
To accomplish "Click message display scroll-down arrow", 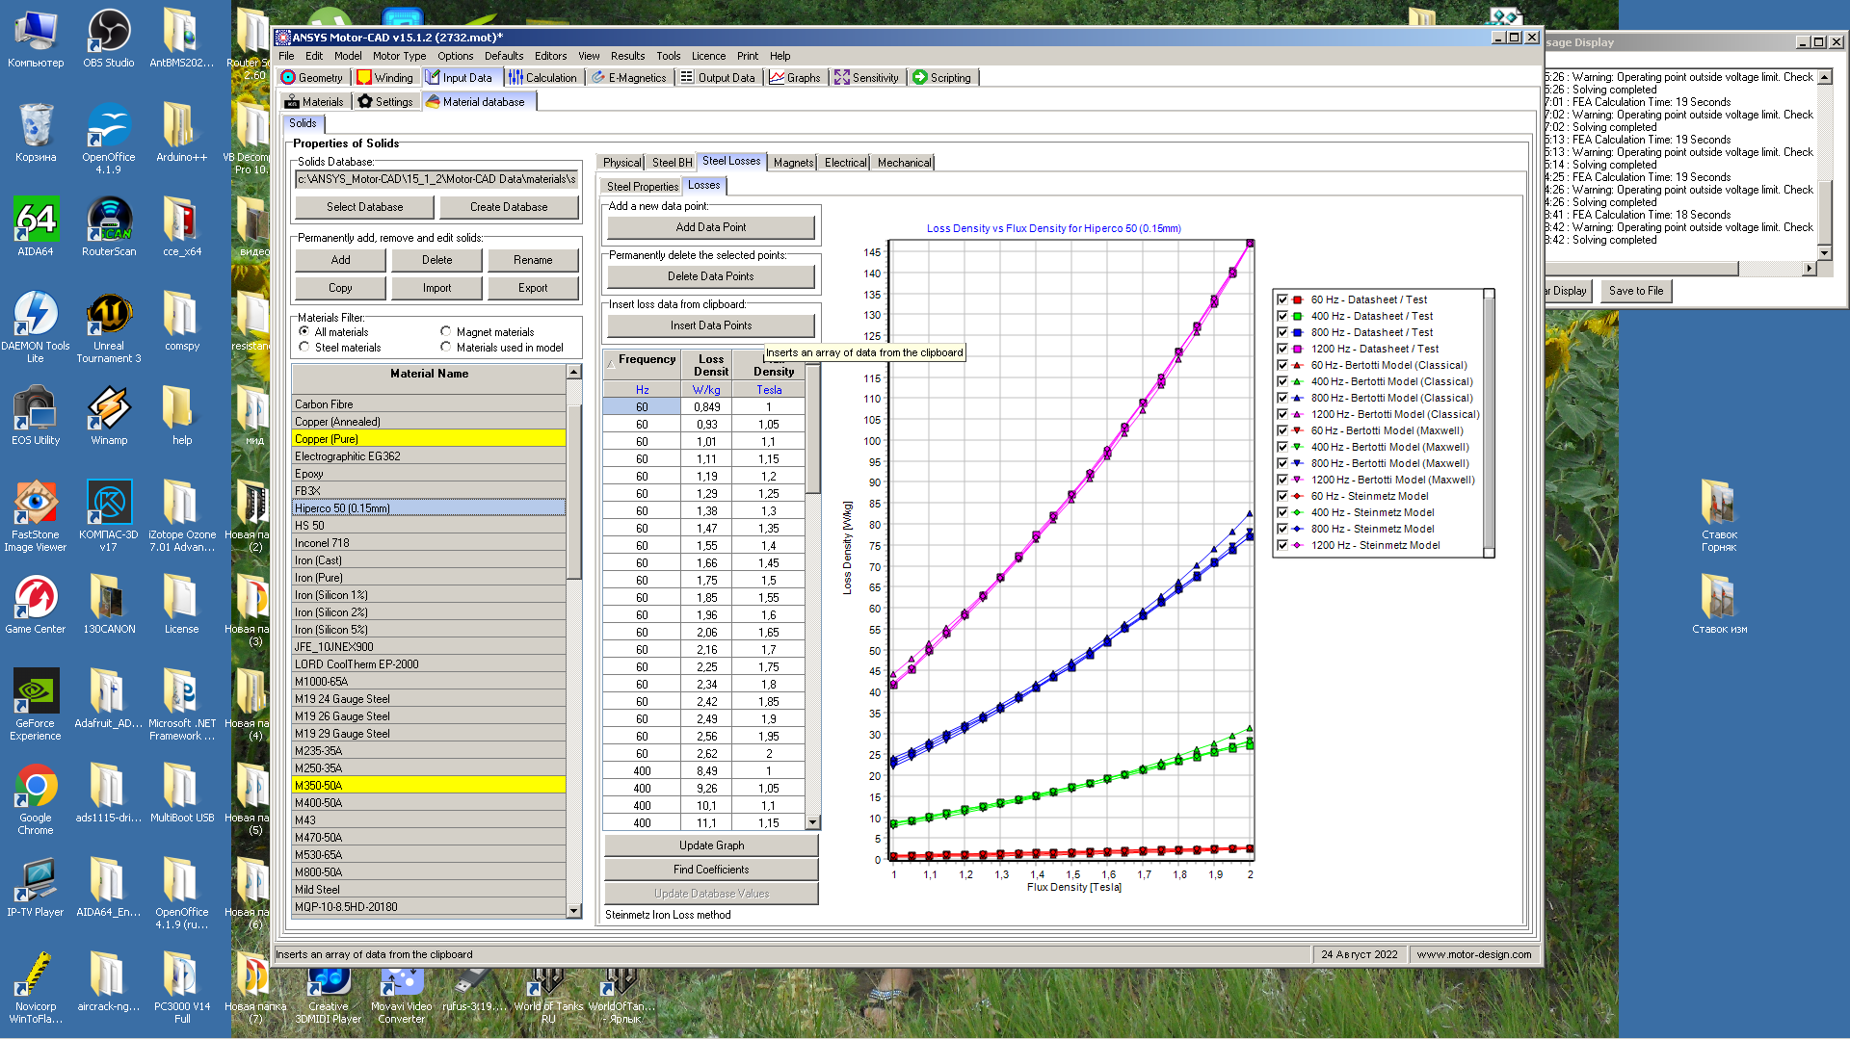I will tap(1824, 252).
